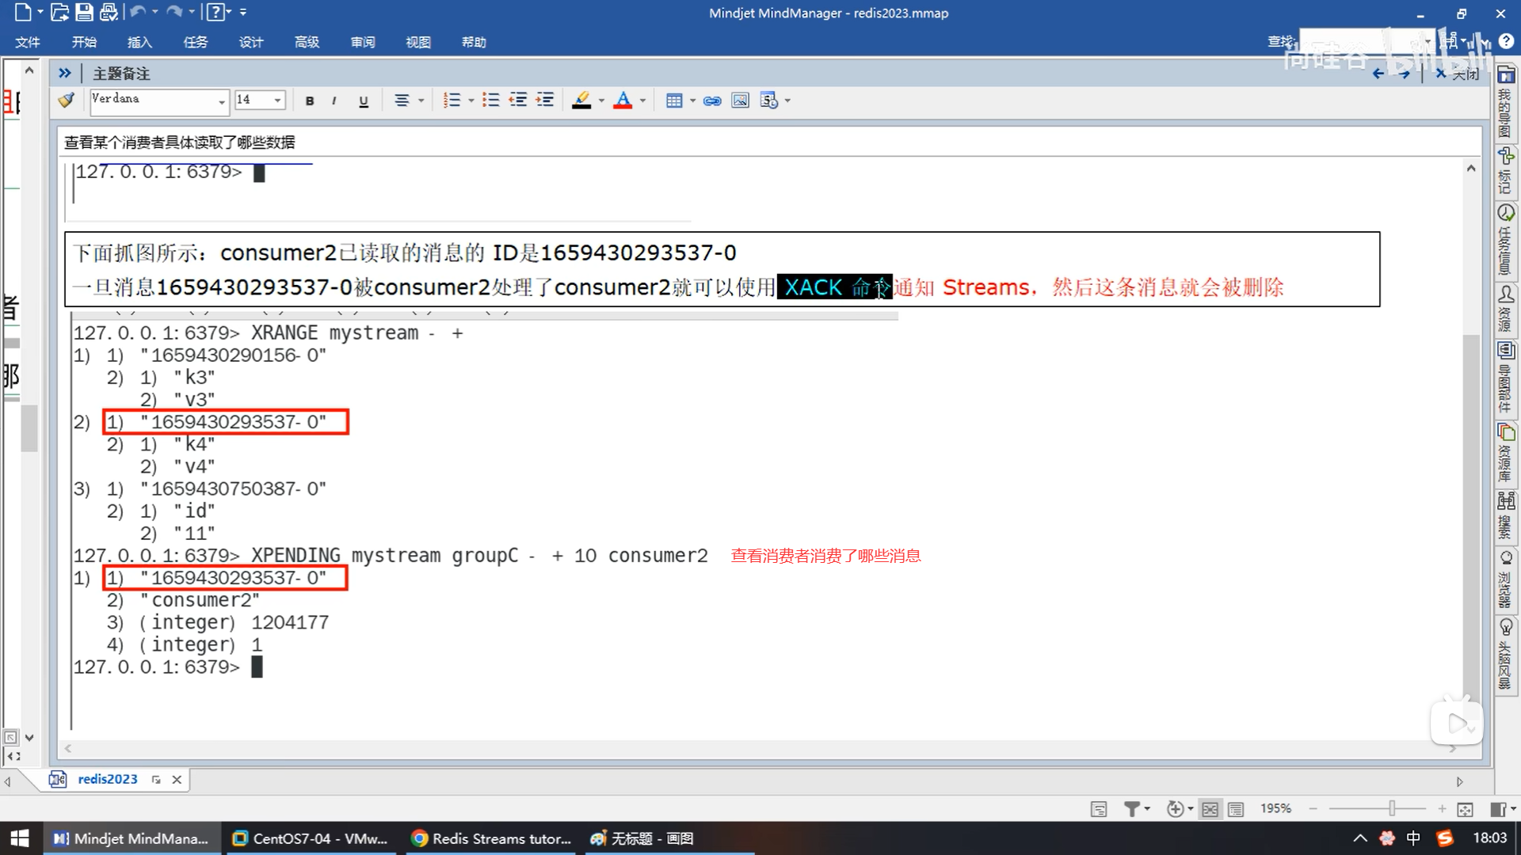Toggle underline formatting in notes toolbar
1521x855 pixels.
(364, 101)
